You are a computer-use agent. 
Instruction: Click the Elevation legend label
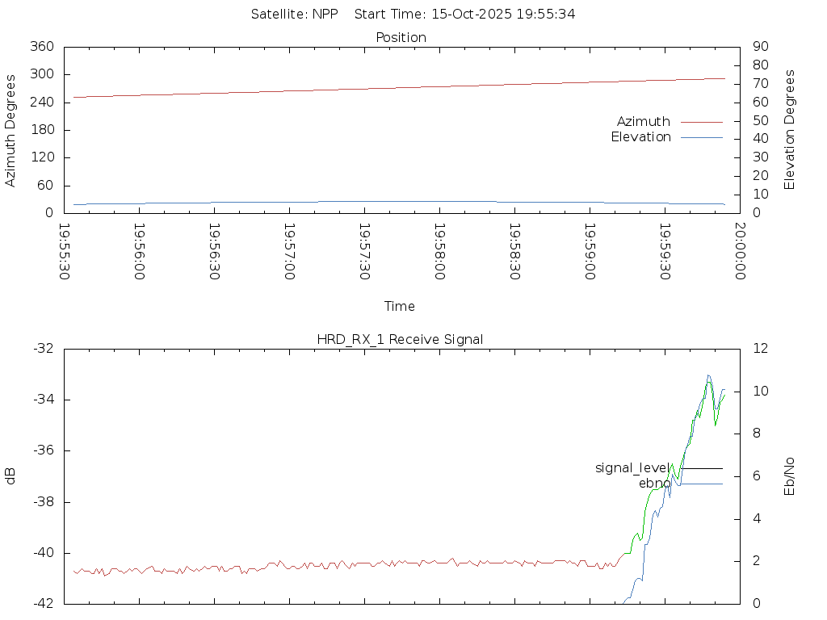pos(640,137)
